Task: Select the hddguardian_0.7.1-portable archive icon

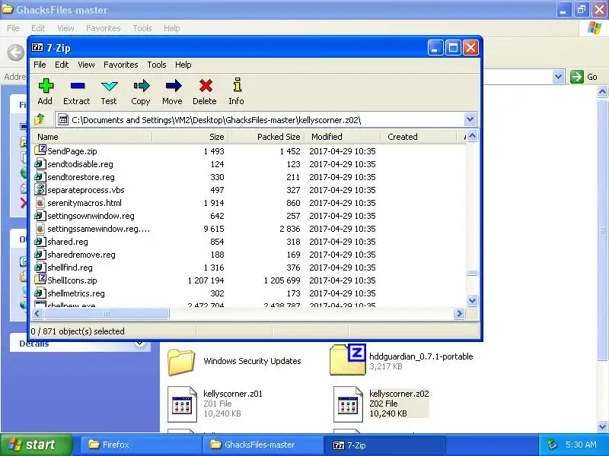Action: point(347,359)
